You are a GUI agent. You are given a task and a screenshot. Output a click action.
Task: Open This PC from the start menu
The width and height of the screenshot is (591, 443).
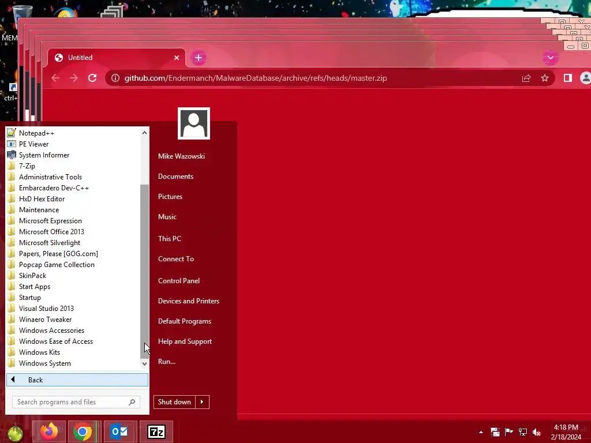pyautogui.click(x=170, y=238)
